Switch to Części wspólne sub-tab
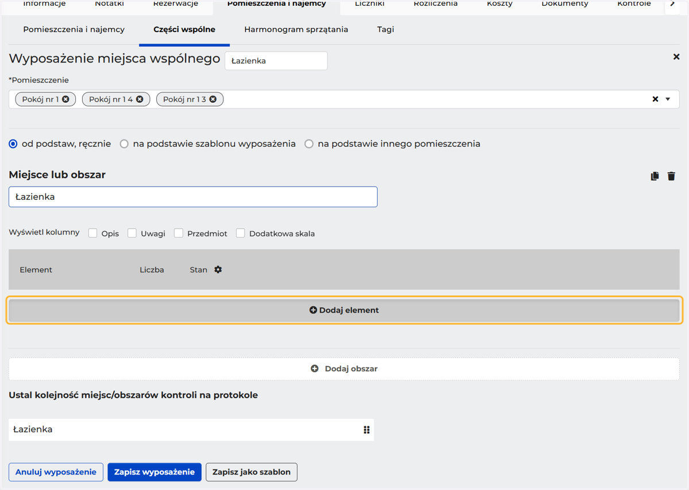The width and height of the screenshot is (689, 490). pos(184,29)
